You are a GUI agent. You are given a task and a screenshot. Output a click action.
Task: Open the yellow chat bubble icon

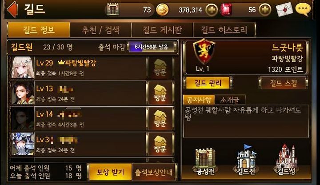pos(303,9)
